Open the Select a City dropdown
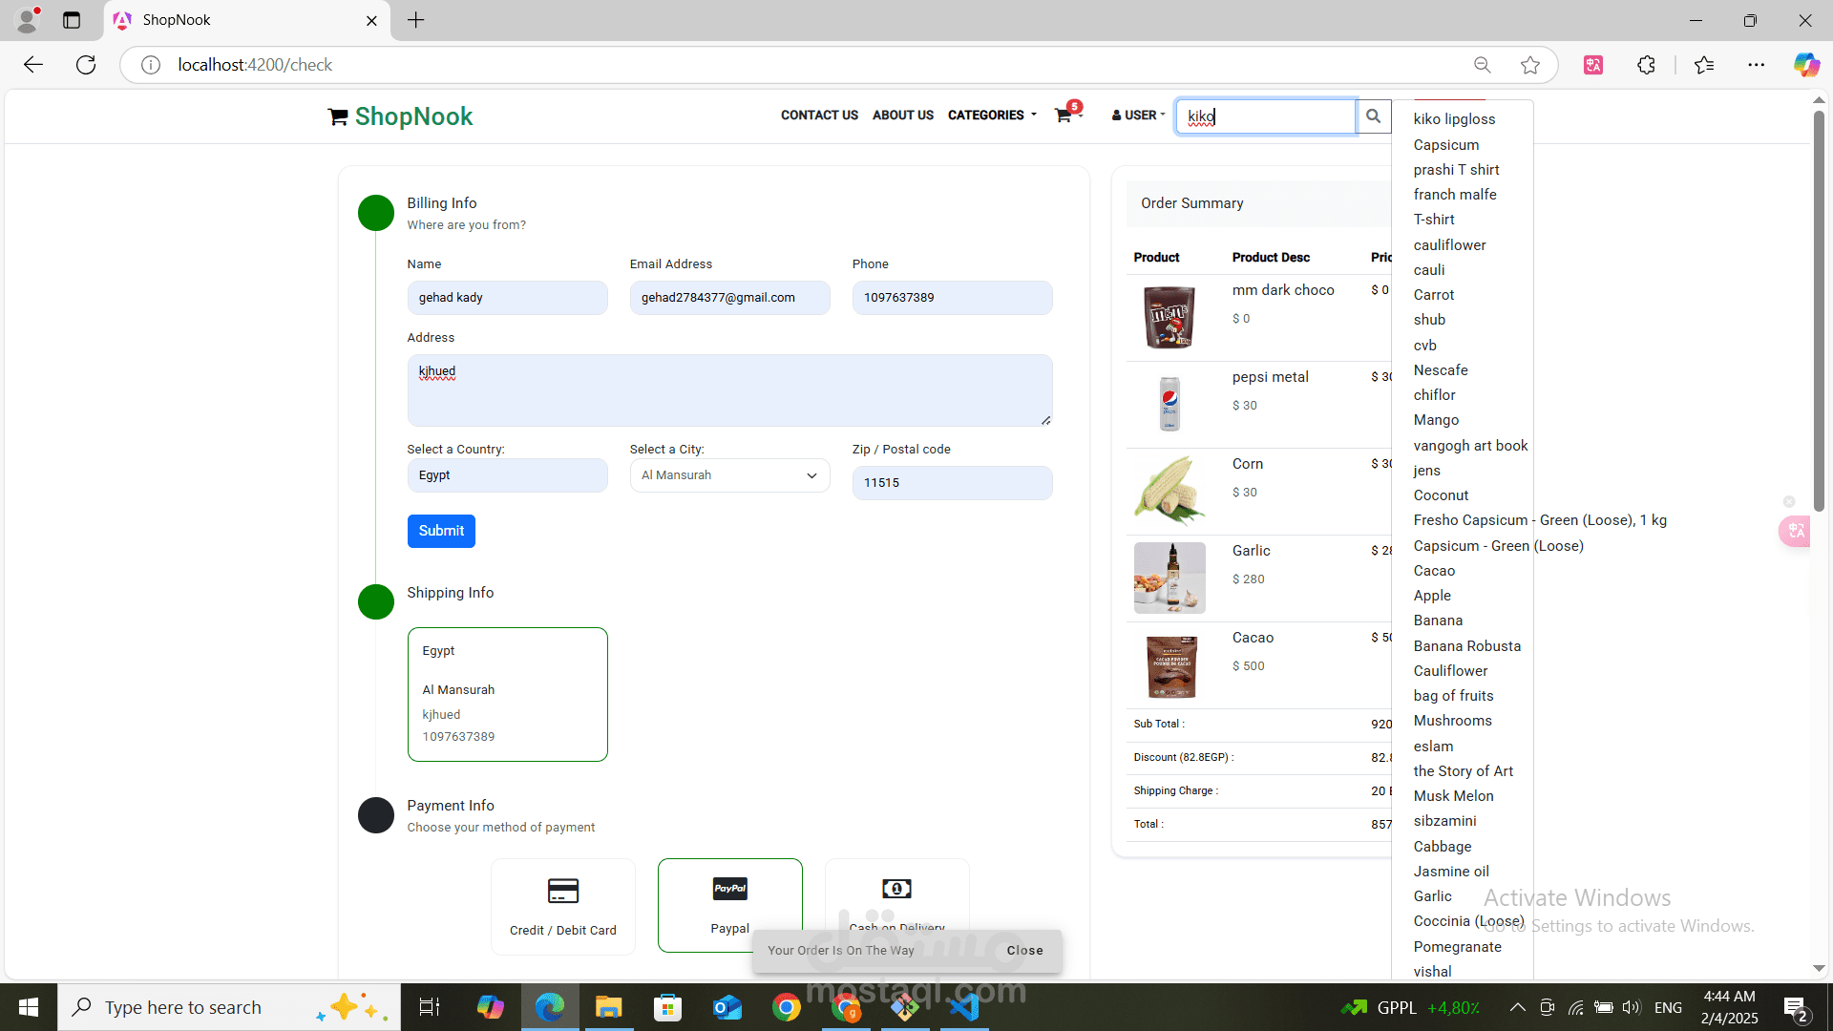Viewport: 1833px width, 1031px height. pyautogui.click(x=729, y=475)
